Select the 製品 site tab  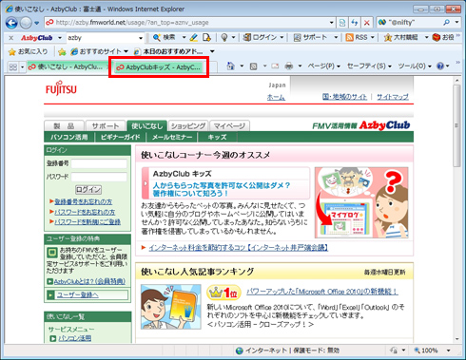(x=64, y=126)
